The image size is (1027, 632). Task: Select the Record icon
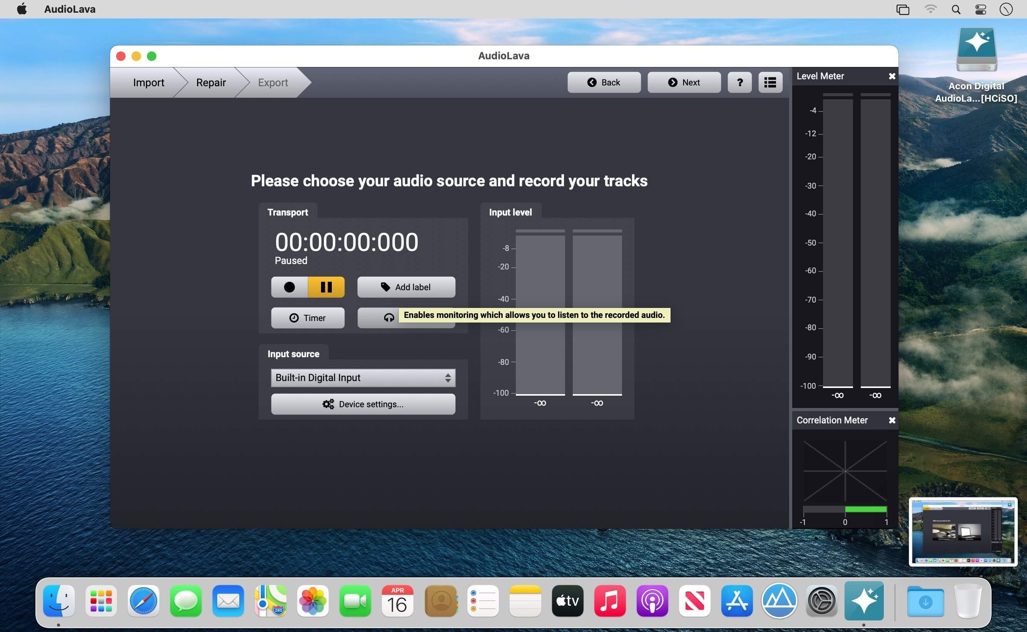pyautogui.click(x=289, y=287)
